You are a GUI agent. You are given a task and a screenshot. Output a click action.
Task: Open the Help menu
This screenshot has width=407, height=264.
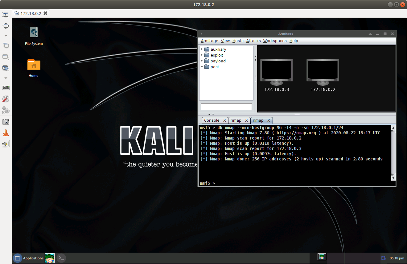pyautogui.click(x=294, y=41)
